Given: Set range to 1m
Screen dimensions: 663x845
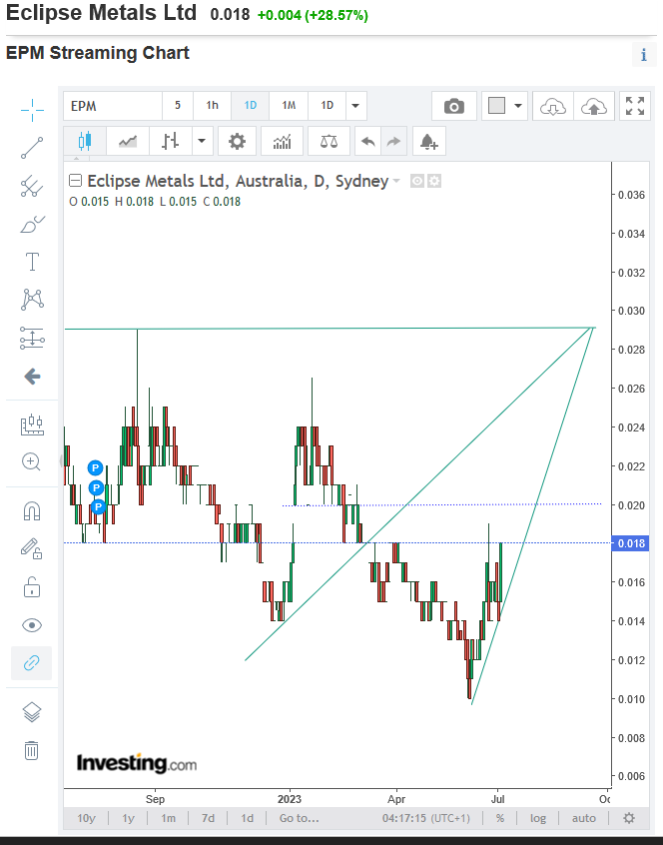Looking at the screenshot, I should coord(168,818).
